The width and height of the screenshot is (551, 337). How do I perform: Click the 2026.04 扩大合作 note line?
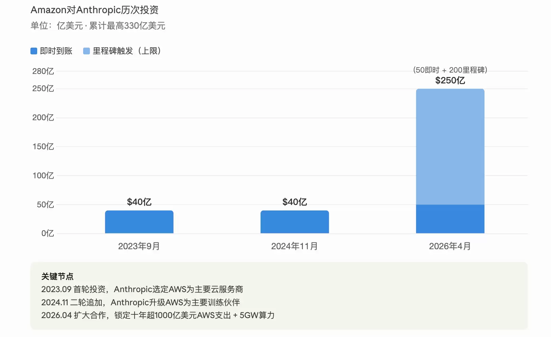158,315
